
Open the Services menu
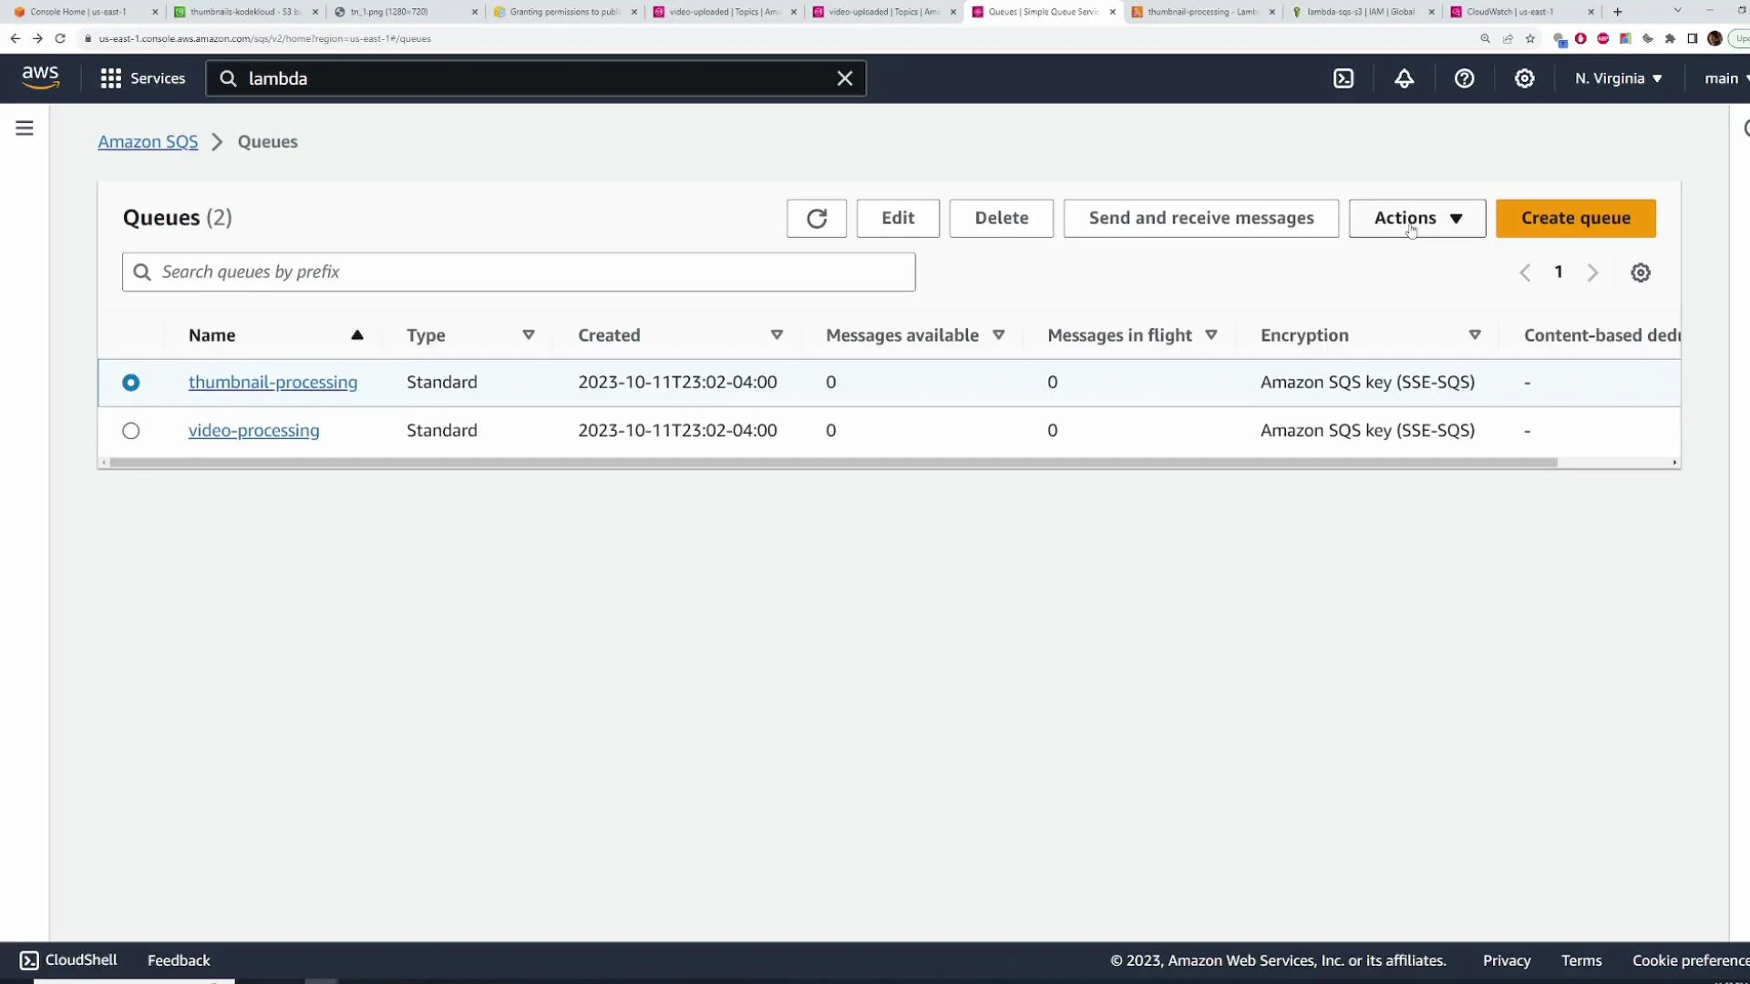[142, 78]
